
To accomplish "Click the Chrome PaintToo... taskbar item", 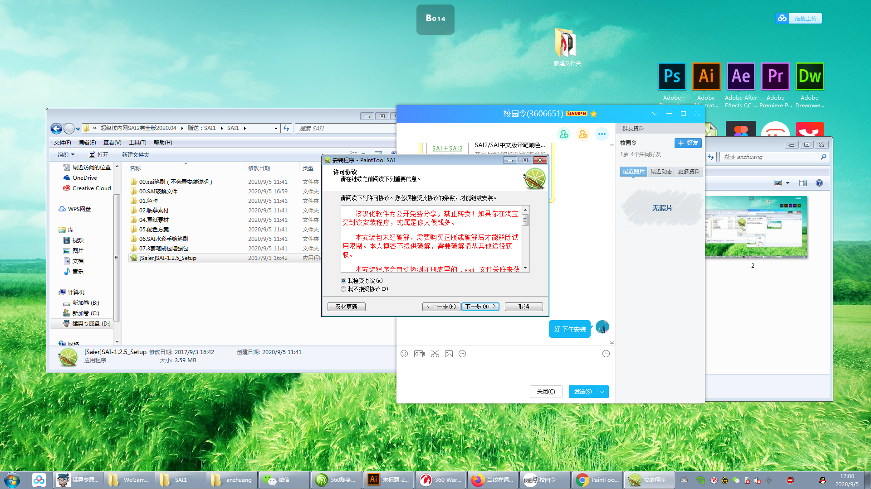I will coord(597,479).
